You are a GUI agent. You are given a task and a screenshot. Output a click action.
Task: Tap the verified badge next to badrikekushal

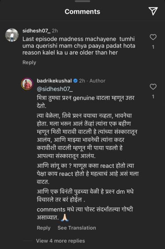(75, 81)
